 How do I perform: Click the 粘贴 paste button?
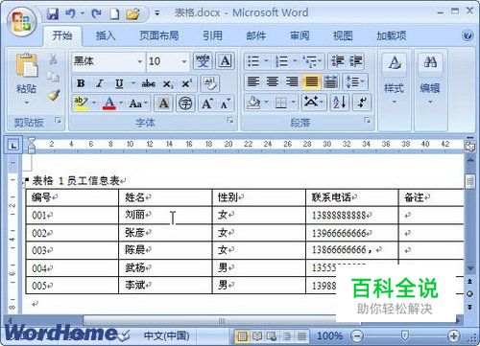point(26,79)
